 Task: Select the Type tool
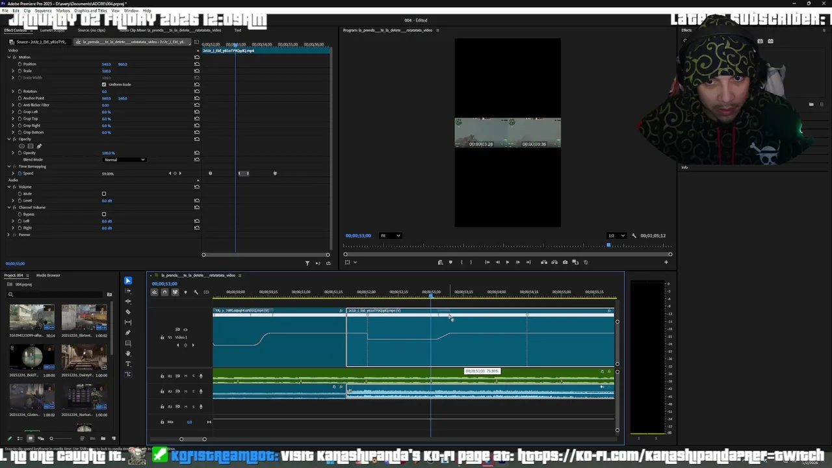(128, 364)
